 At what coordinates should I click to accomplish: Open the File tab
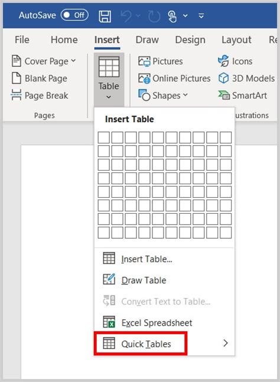click(22, 40)
